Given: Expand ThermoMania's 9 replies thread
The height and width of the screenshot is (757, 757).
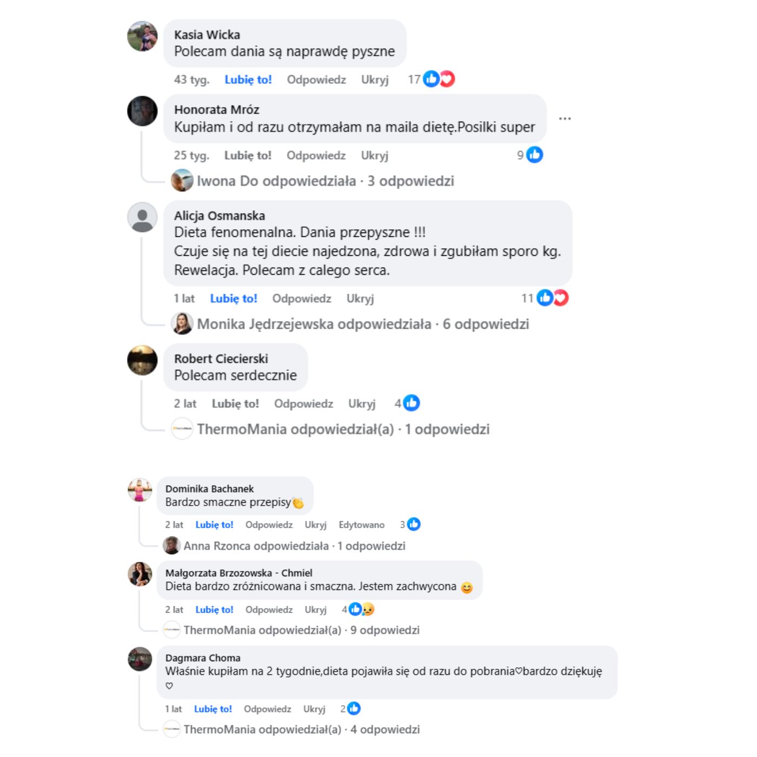Looking at the screenshot, I should [x=302, y=630].
